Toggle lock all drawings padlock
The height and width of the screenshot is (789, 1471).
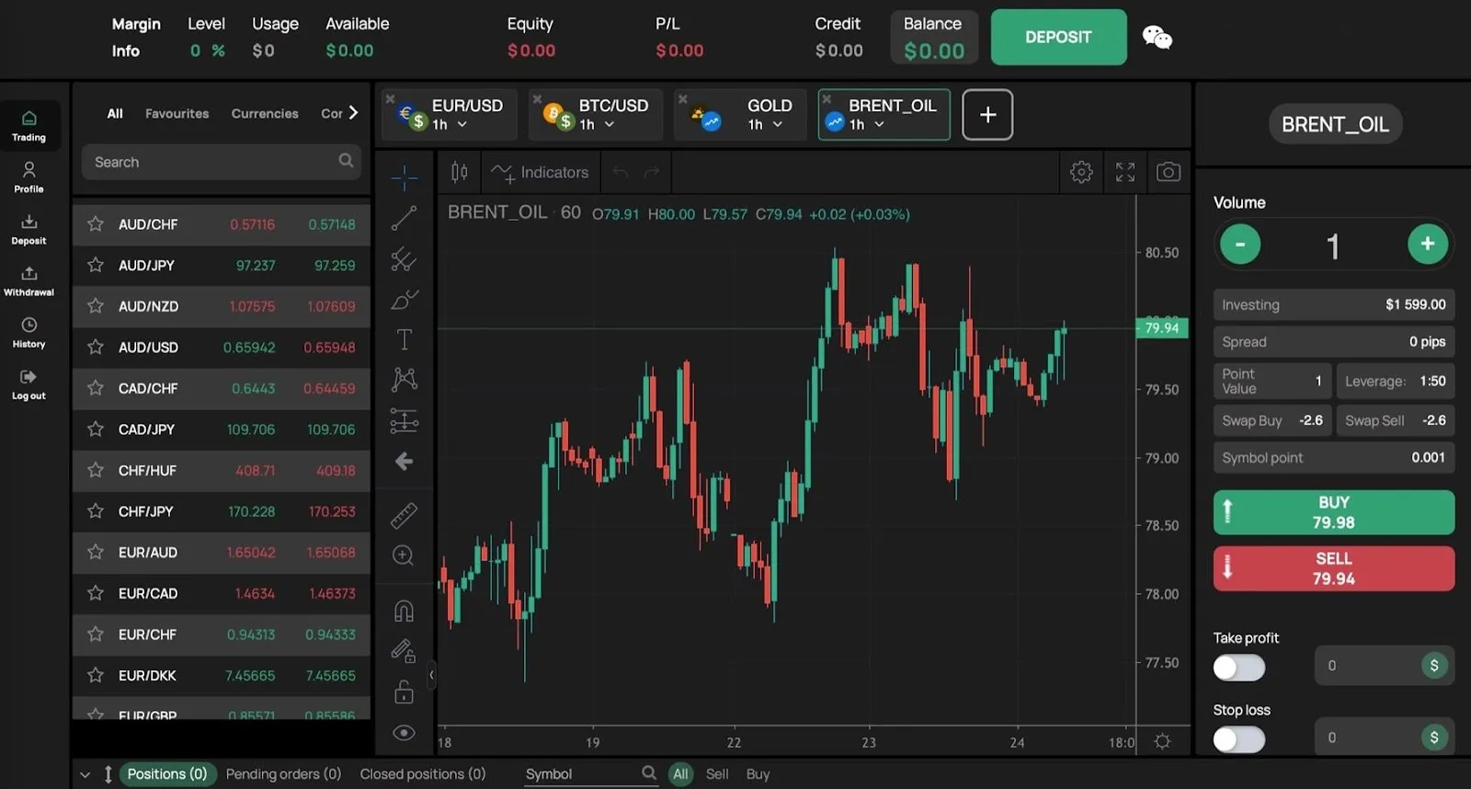(404, 692)
